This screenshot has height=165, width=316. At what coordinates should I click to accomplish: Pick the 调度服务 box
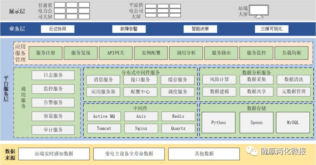tap(178, 92)
